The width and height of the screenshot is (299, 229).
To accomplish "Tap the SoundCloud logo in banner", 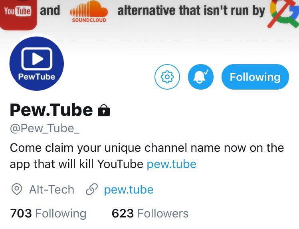I will (89, 12).
